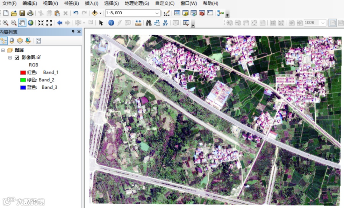
Task: Open the Go To XY tool
Action: point(165,23)
